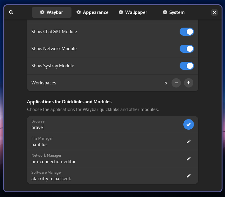The height and width of the screenshot is (197, 225).
Task: Click the Workspaces value 5
Action: (x=166, y=83)
